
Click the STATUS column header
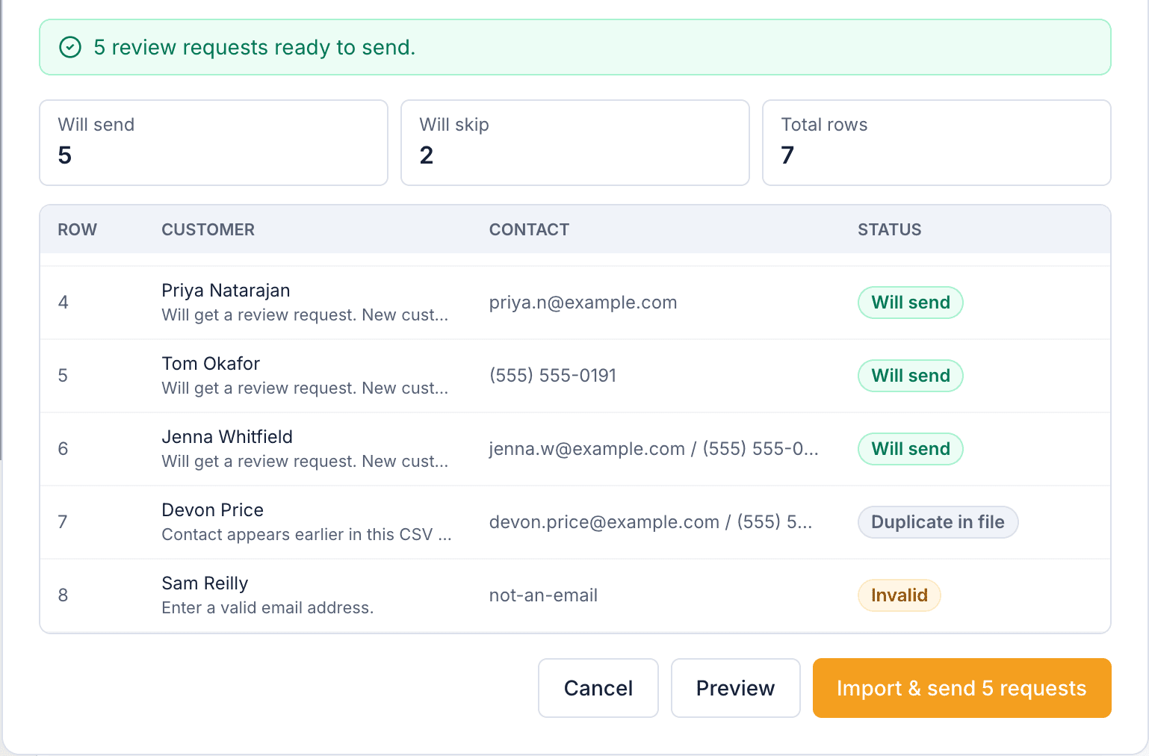coord(889,229)
